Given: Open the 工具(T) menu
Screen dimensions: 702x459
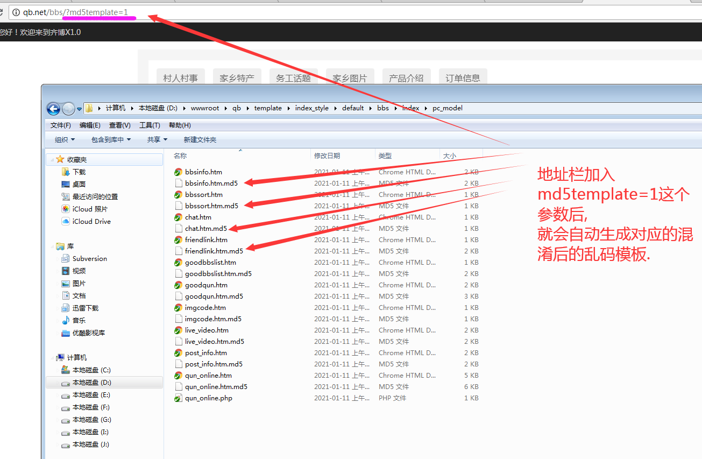Looking at the screenshot, I should pos(150,125).
